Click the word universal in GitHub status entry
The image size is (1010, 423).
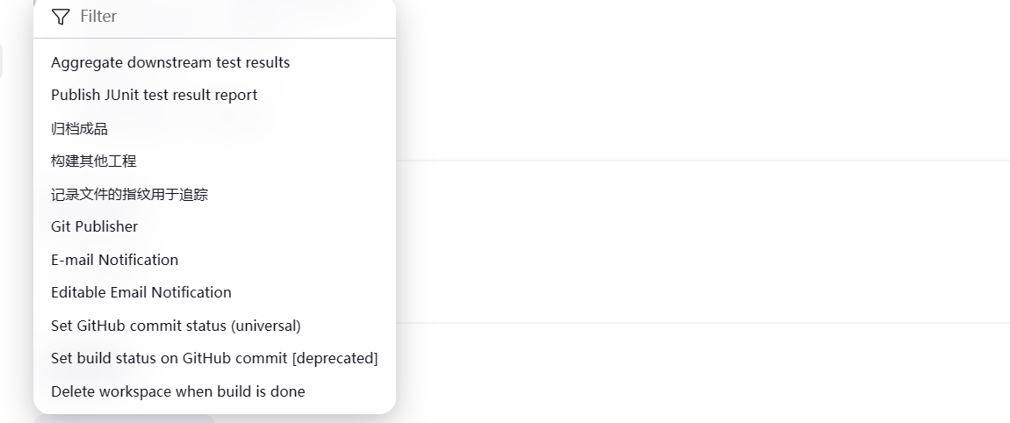[265, 326]
